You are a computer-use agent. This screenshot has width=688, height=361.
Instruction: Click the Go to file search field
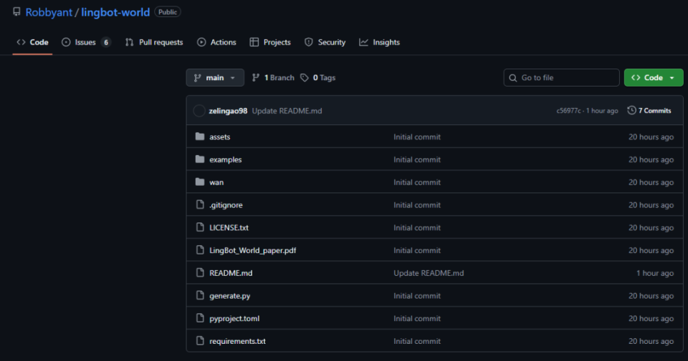[566, 78]
